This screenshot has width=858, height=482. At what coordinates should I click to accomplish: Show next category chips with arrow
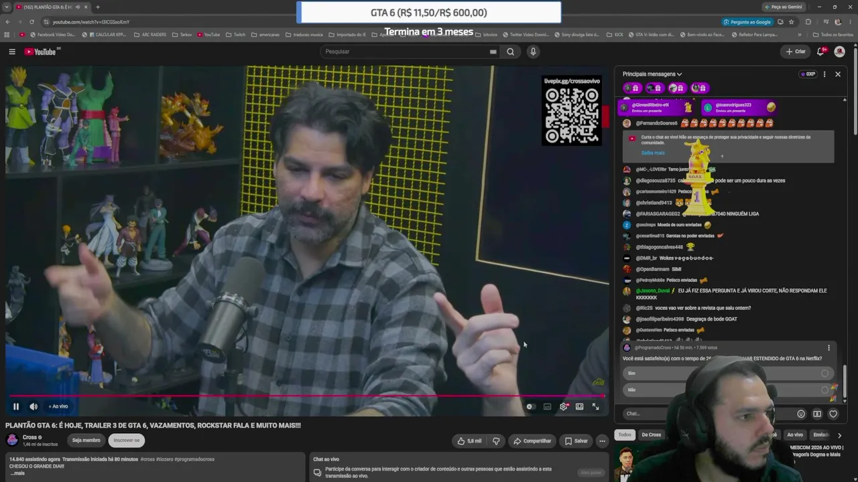tap(839, 435)
